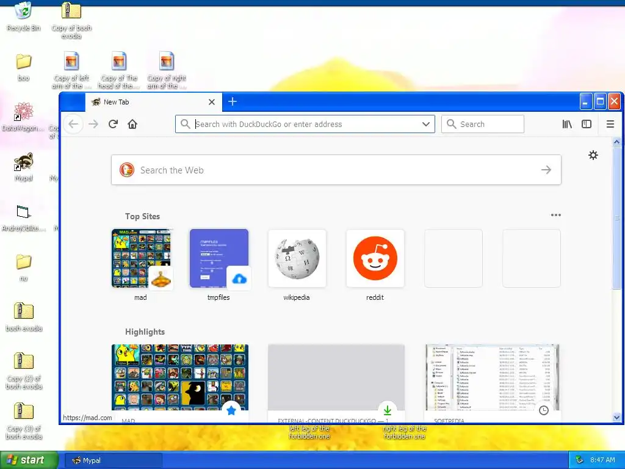Click the Highlights heading

(x=145, y=332)
